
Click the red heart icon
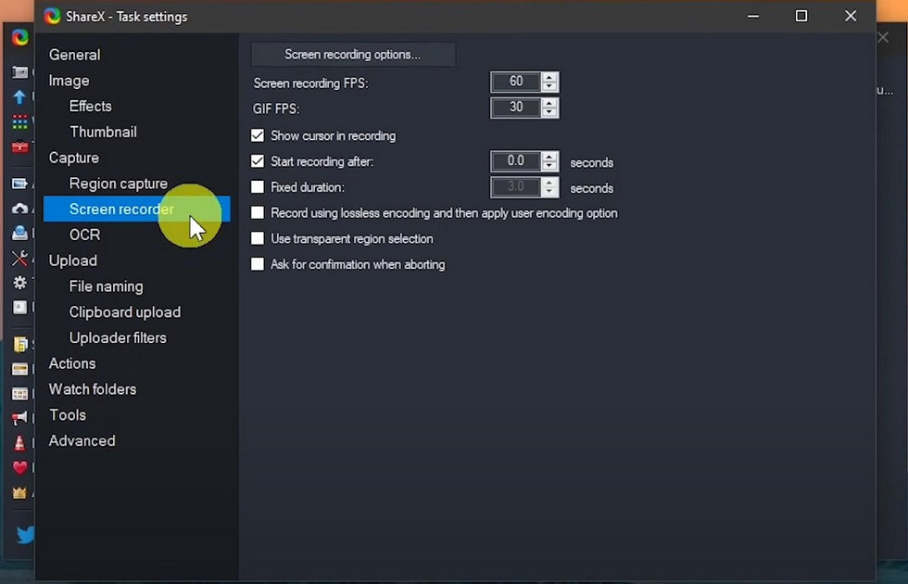pyautogui.click(x=19, y=468)
